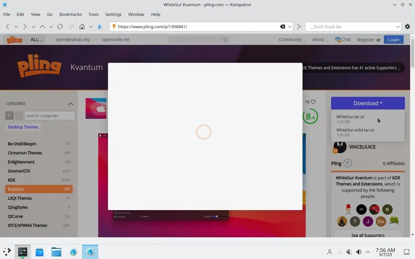Click the blue downloads toolbar icon
The width and height of the screenshot is (415, 259).
(100, 27)
